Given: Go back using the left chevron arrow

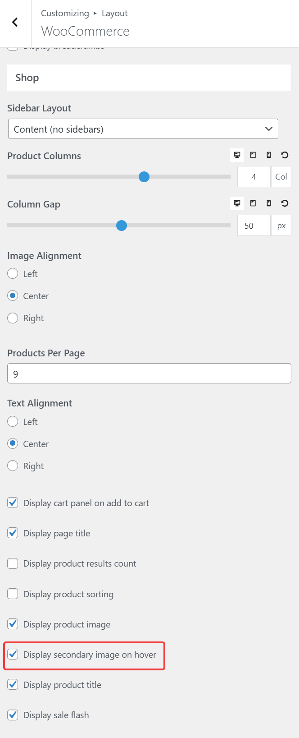Looking at the screenshot, I should pos(15,22).
